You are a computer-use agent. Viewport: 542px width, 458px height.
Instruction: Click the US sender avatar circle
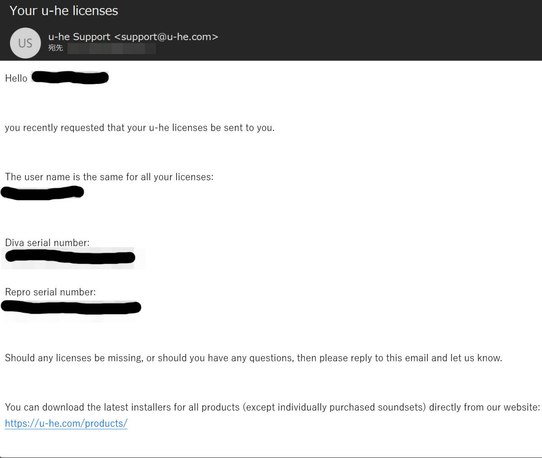click(x=25, y=43)
